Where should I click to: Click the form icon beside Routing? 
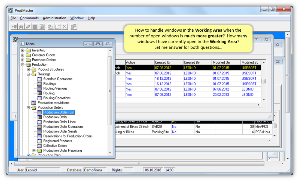(x=39, y=93)
